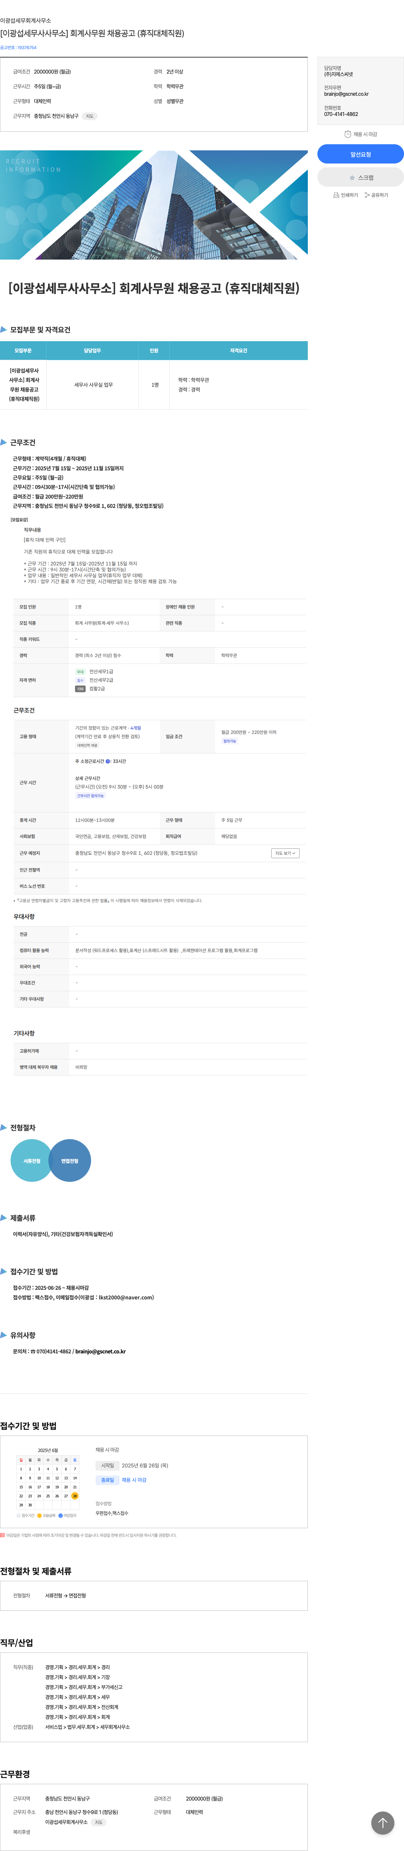Click the 채용 시 마감 blue text beside 종료일
The width and height of the screenshot is (404, 1851).
[134, 1480]
